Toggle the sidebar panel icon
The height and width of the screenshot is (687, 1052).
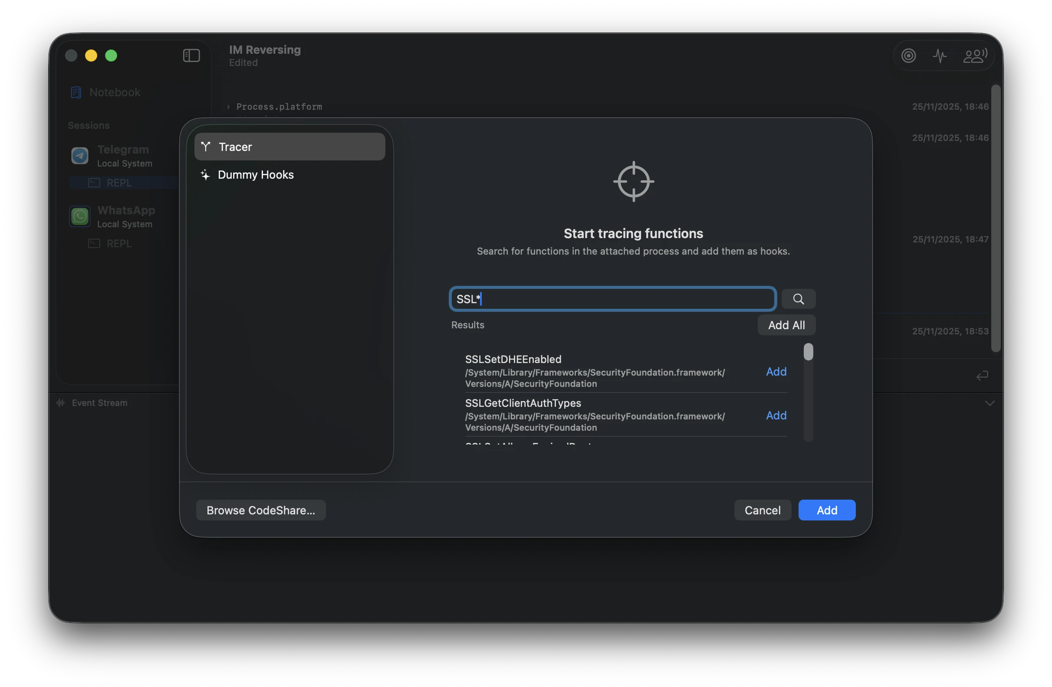(x=191, y=56)
